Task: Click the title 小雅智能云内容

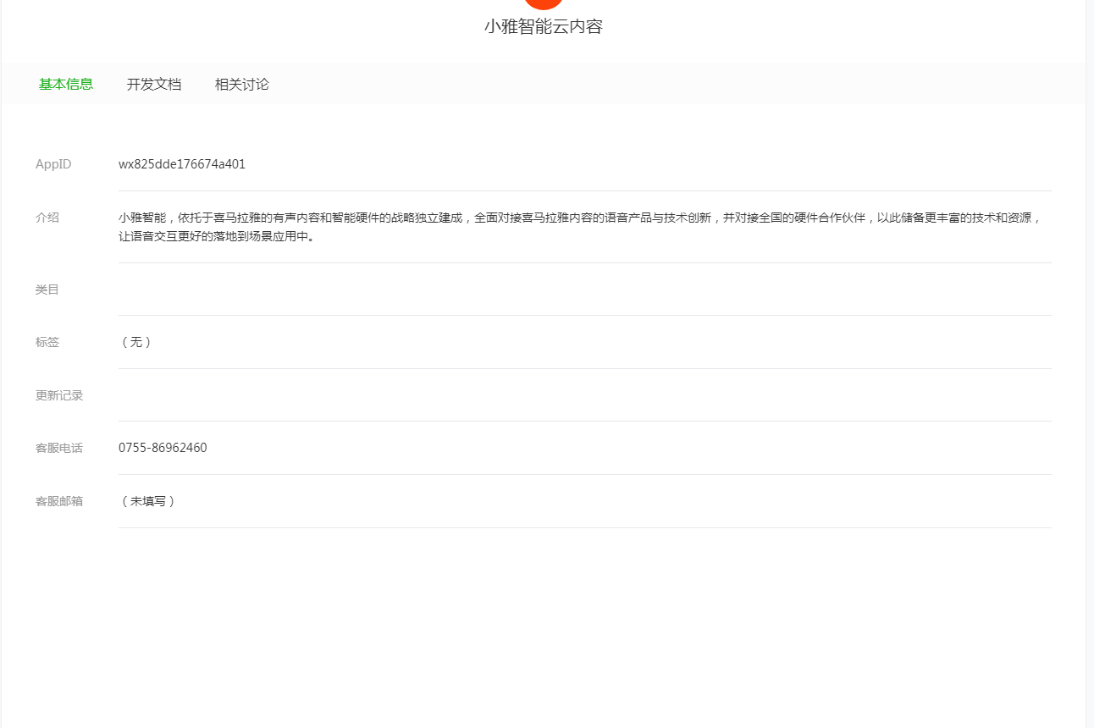Action: pyautogui.click(x=544, y=26)
